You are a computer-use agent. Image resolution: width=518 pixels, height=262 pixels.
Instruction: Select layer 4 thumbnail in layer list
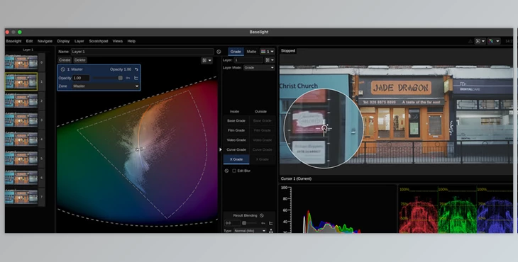21,139
